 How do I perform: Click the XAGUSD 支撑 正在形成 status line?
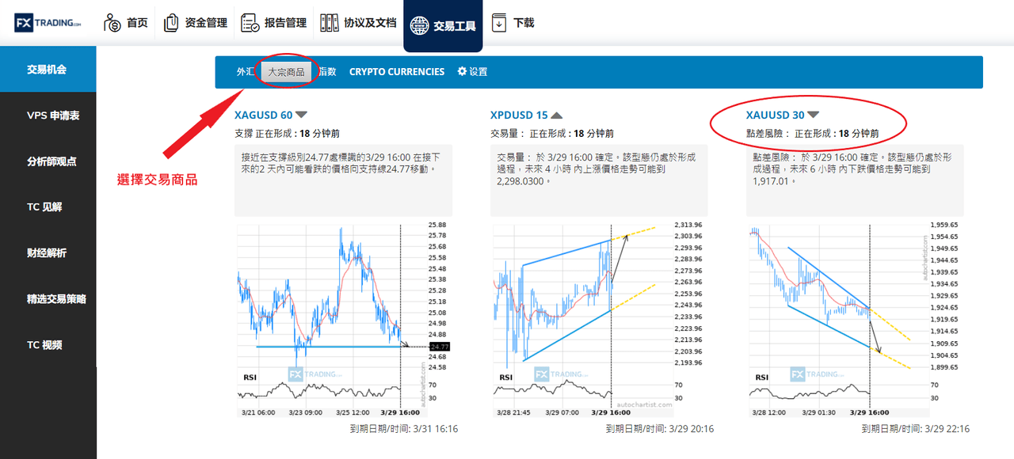click(x=287, y=134)
